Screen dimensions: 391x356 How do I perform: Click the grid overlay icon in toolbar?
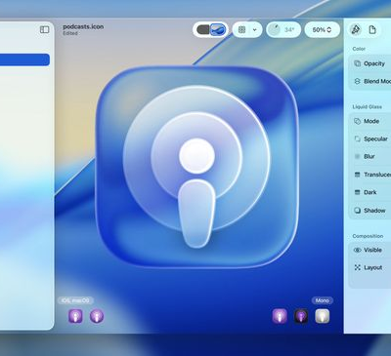(x=241, y=29)
